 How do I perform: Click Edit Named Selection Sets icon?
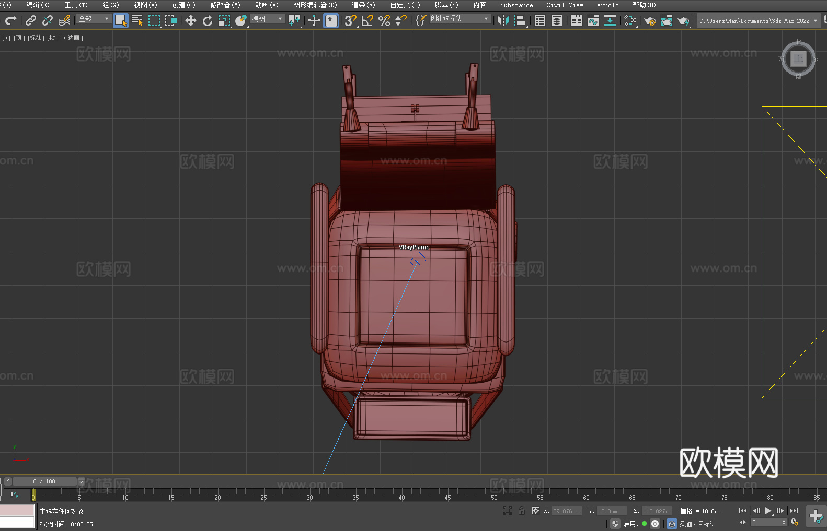click(x=421, y=20)
